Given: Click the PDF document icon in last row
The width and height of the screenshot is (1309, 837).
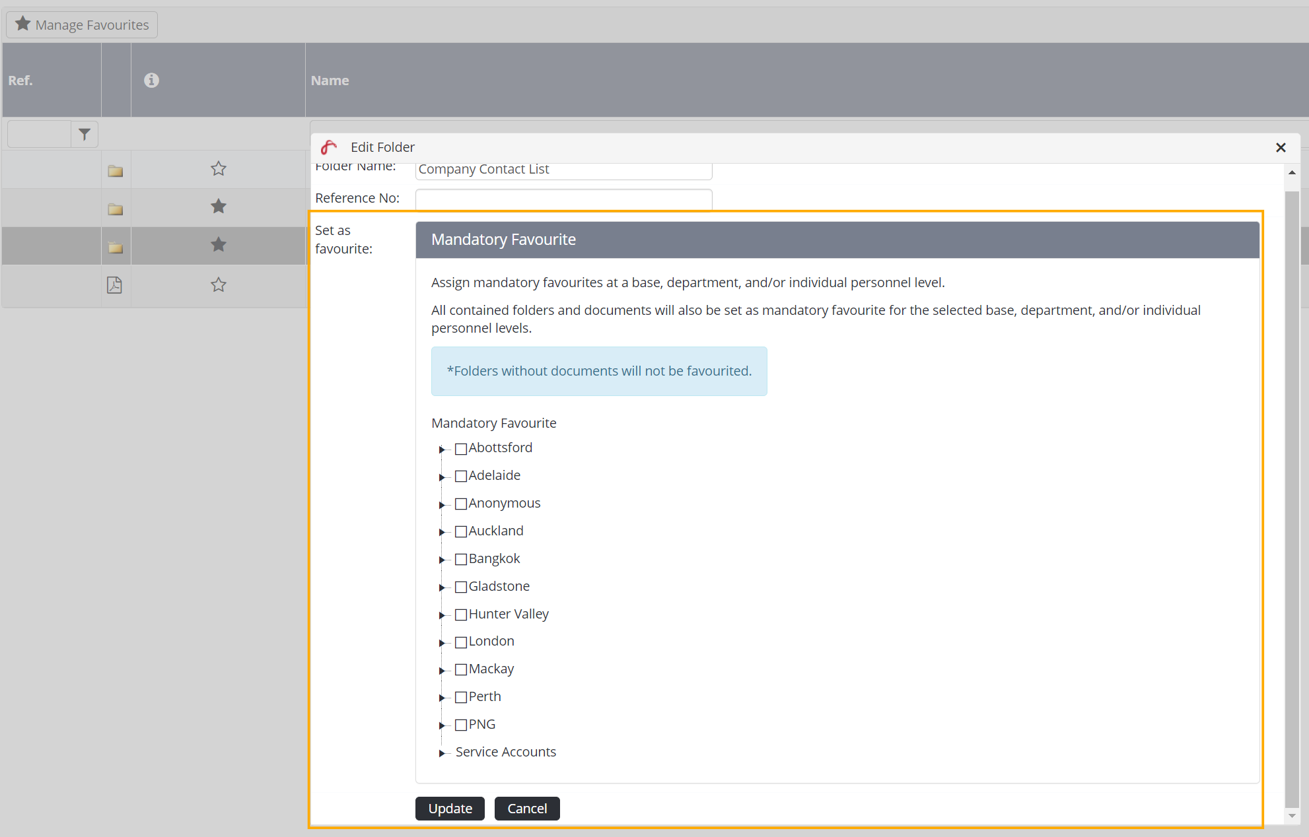Looking at the screenshot, I should (115, 285).
